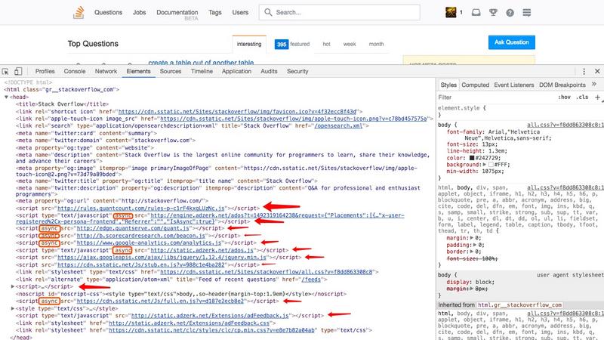Open the /opensearch.xml href link
This screenshot has height=340, width=604.
[x=338, y=125]
